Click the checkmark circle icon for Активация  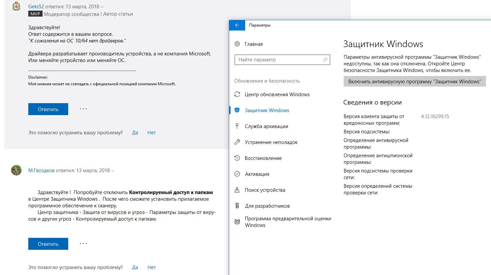(x=237, y=174)
